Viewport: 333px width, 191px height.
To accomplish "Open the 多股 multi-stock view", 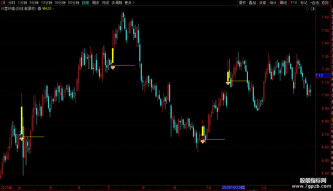I will (263, 3).
